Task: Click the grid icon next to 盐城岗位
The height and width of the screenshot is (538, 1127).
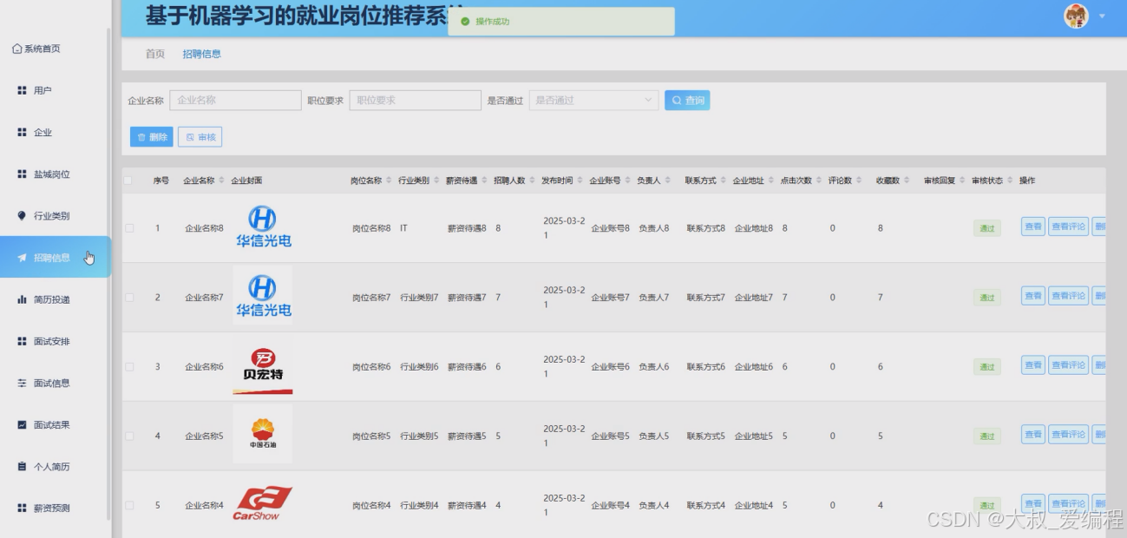Action: point(22,174)
